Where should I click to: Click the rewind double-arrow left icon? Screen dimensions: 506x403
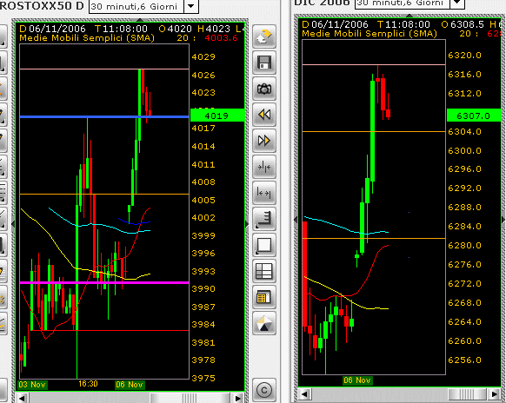coord(264,115)
